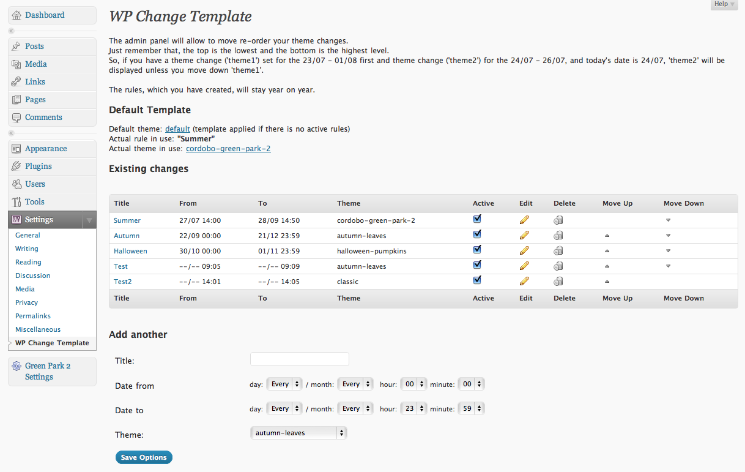The width and height of the screenshot is (745, 472).
Task: Toggle the Active checkbox for Test2
Action: [477, 280]
